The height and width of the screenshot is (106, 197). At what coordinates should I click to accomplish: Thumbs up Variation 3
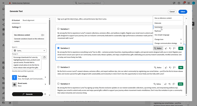[x=166, y=68]
